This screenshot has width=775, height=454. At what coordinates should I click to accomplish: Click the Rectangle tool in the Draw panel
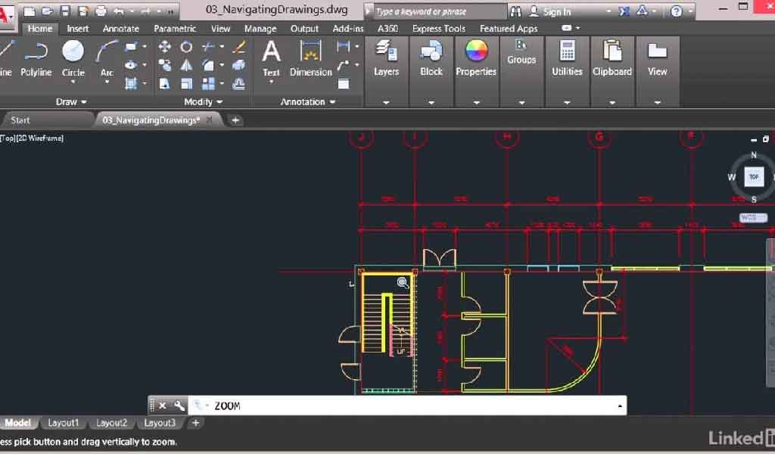click(131, 47)
